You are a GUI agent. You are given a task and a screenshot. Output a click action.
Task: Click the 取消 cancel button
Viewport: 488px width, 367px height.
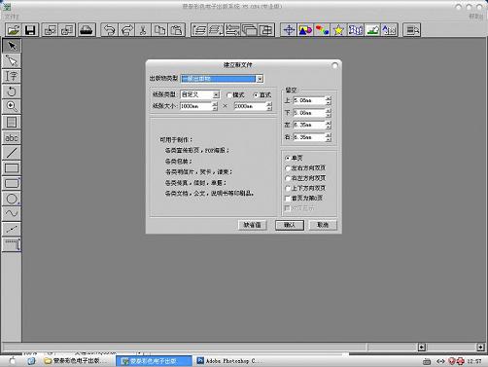pos(323,225)
